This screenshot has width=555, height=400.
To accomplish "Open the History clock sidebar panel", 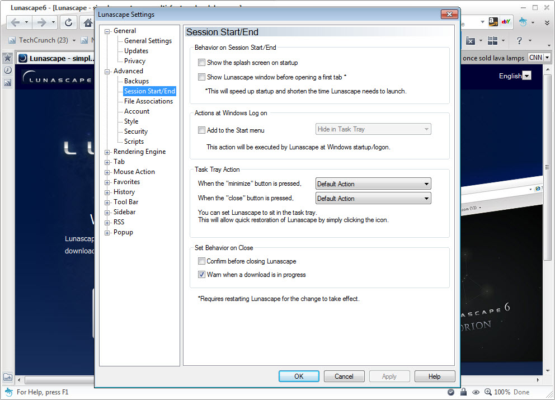I will coord(7,70).
